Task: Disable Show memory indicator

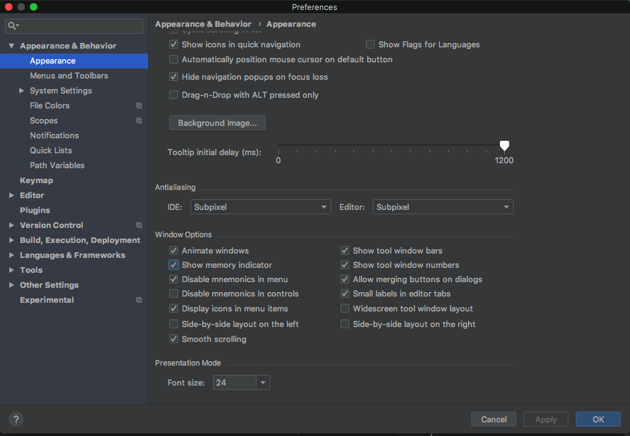Action: [173, 265]
